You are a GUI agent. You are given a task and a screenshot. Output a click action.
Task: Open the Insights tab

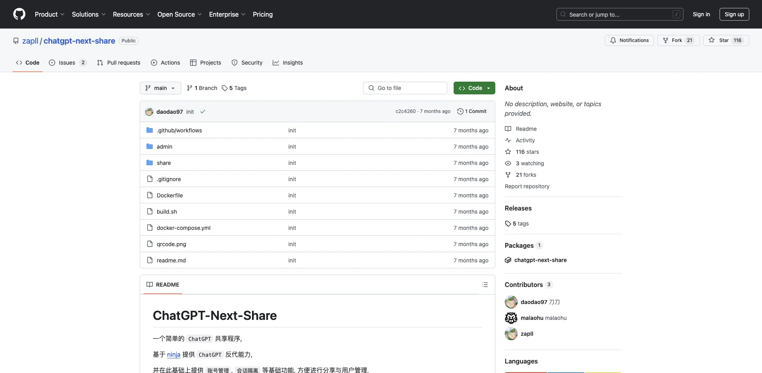(x=288, y=63)
